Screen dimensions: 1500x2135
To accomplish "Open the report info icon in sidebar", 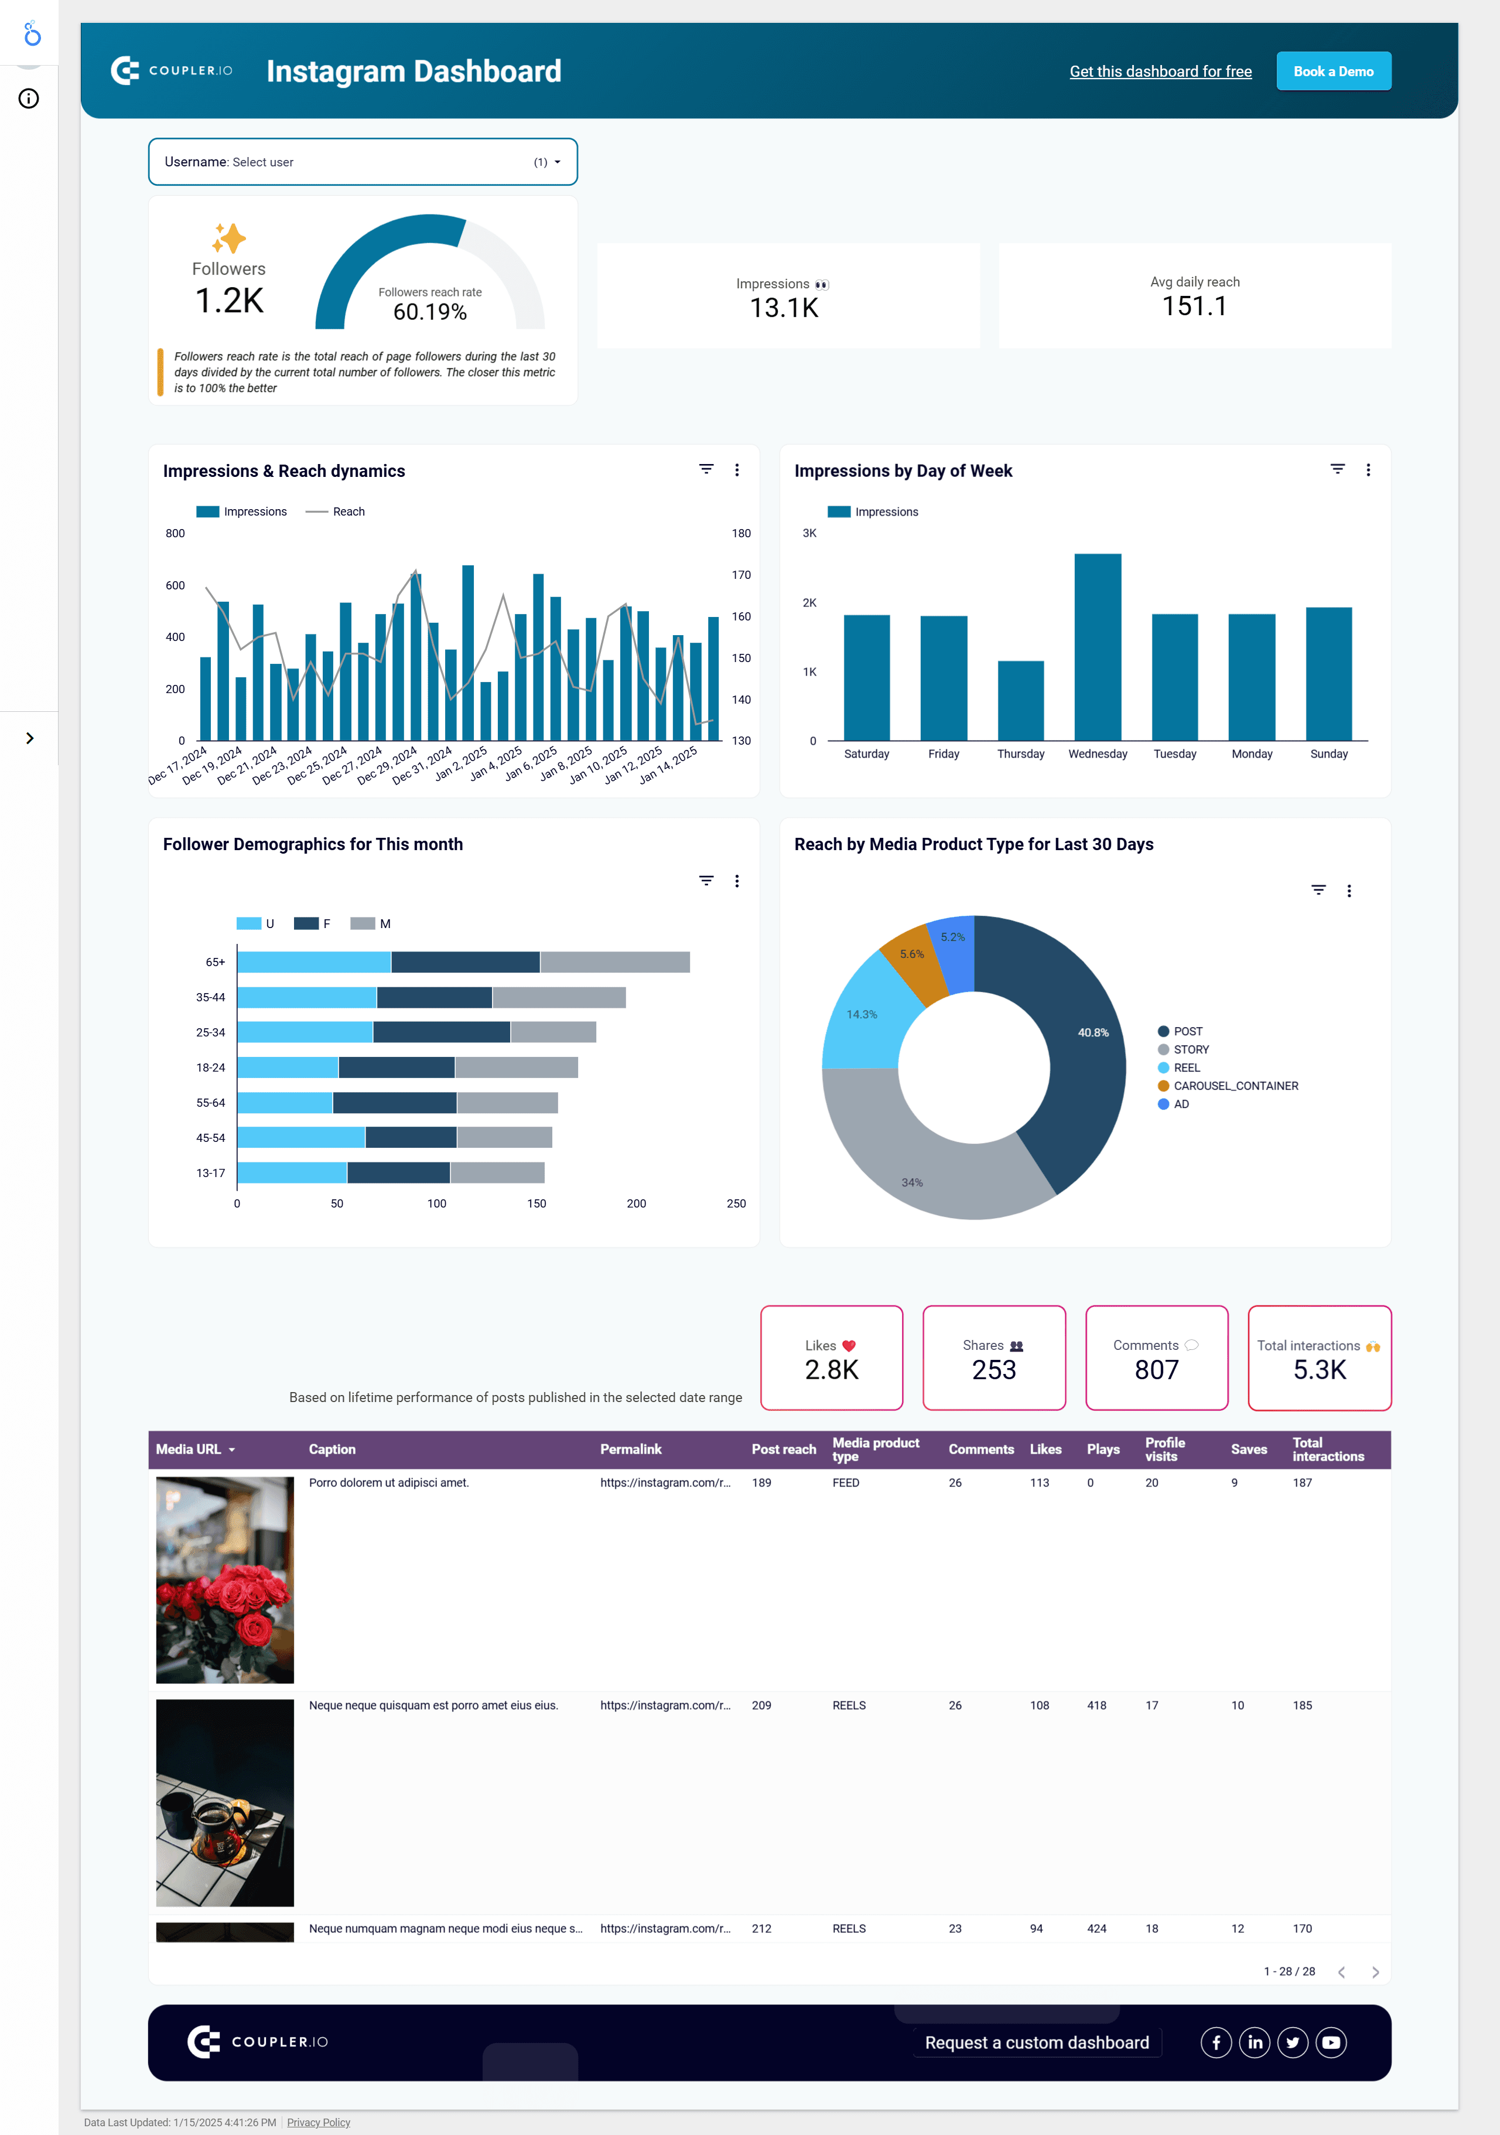I will tap(29, 98).
